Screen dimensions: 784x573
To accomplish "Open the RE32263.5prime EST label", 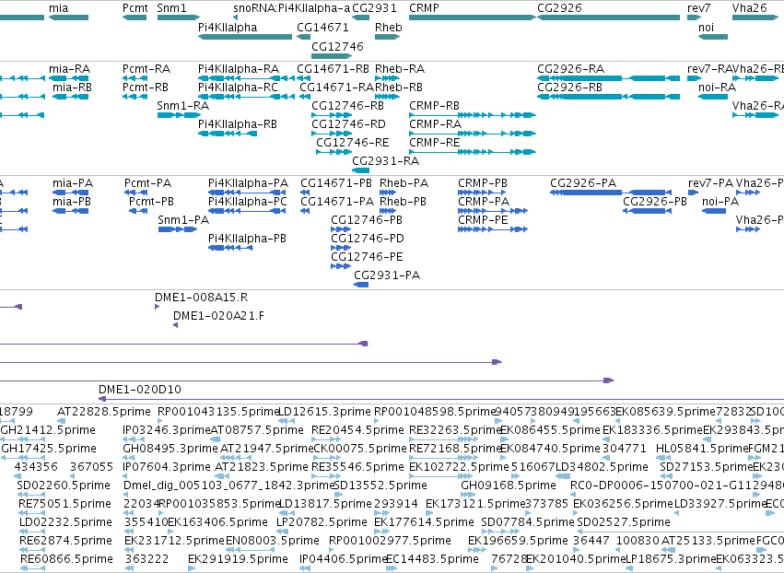I will tap(455, 430).
